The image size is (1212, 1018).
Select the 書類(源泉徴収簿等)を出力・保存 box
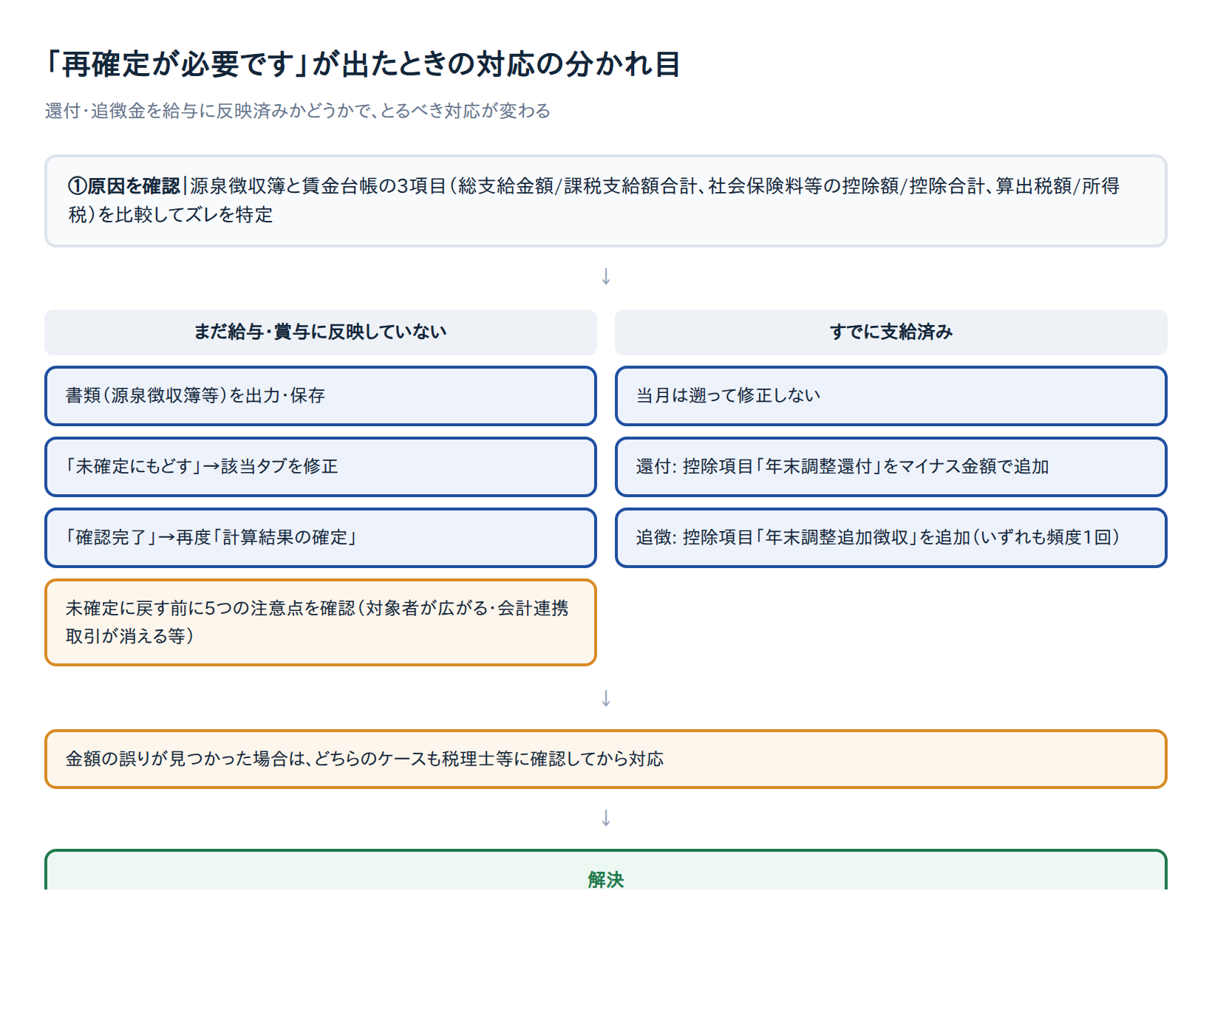click(x=321, y=396)
